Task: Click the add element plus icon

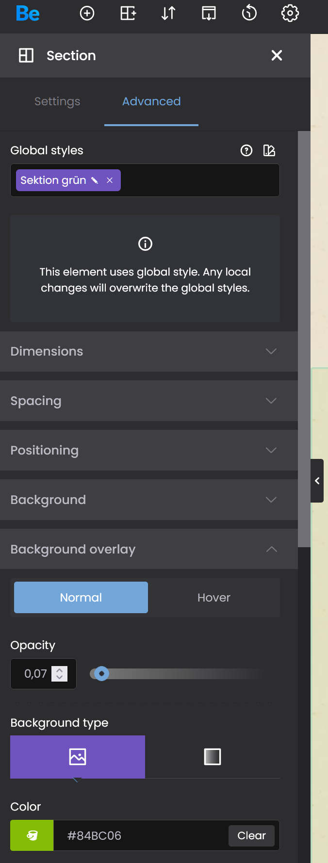Action: [x=87, y=13]
